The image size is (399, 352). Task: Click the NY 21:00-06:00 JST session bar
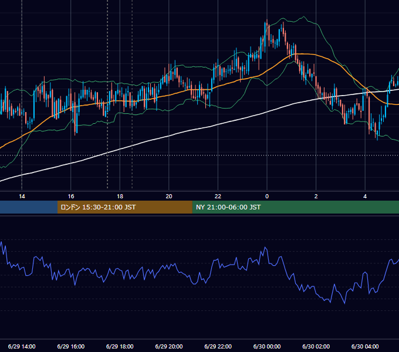click(295, 207)
